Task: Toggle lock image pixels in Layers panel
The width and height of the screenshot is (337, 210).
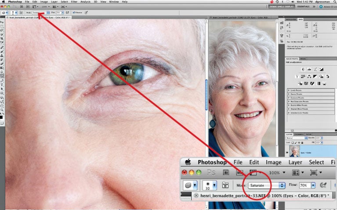Action: point(296,142)
